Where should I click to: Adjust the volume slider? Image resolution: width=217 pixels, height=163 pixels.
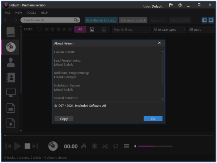[x=155, y=146]
